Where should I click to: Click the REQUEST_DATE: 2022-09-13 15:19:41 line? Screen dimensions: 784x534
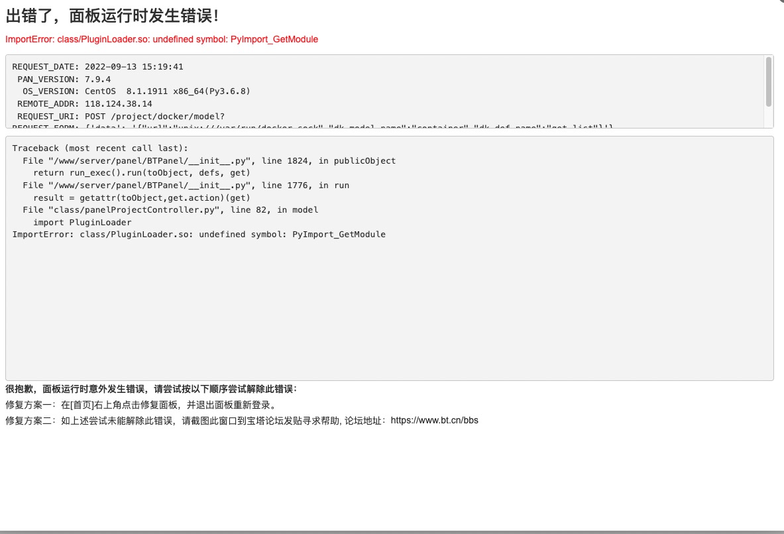[x=98, y=67]
